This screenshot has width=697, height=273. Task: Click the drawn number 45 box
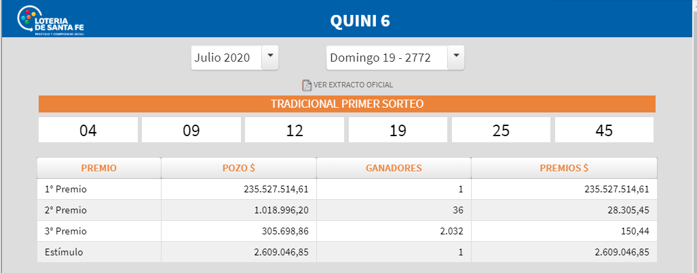click(604, 130)
